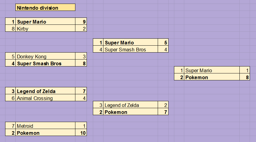Select Super Mario's first-round score of 9
Screen dimensions: 256x142
point(81,21)
